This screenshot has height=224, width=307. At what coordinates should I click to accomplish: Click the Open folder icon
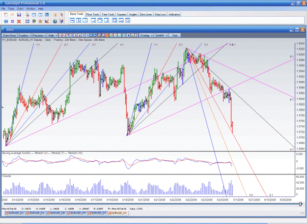[12, 15]
